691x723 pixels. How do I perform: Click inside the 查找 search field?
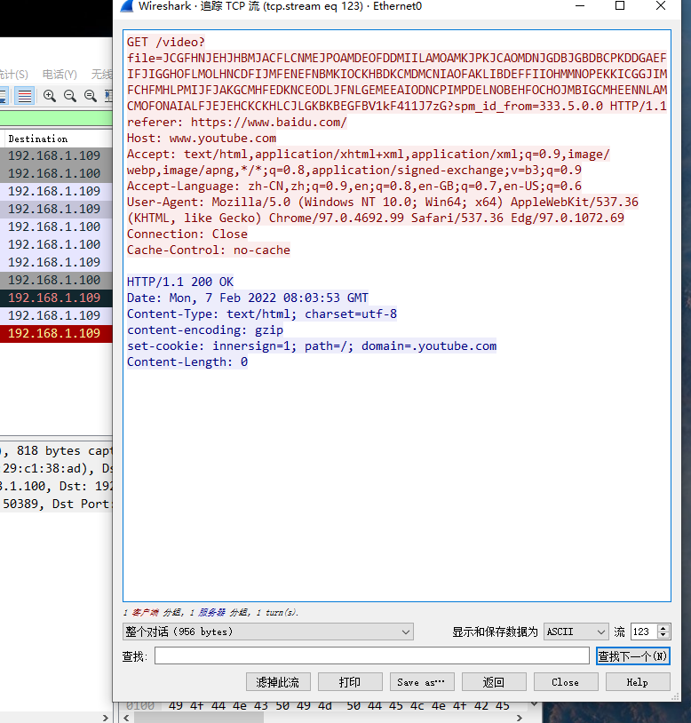pos(371,655)
